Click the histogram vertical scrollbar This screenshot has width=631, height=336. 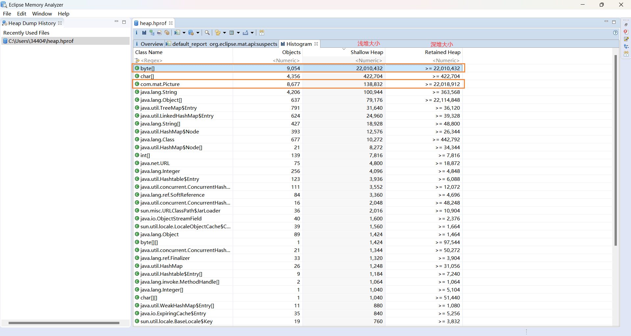[616, 150]
